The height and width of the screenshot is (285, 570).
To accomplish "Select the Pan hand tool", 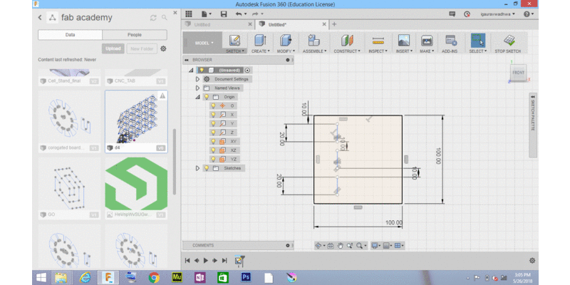I will pos(340,246).
